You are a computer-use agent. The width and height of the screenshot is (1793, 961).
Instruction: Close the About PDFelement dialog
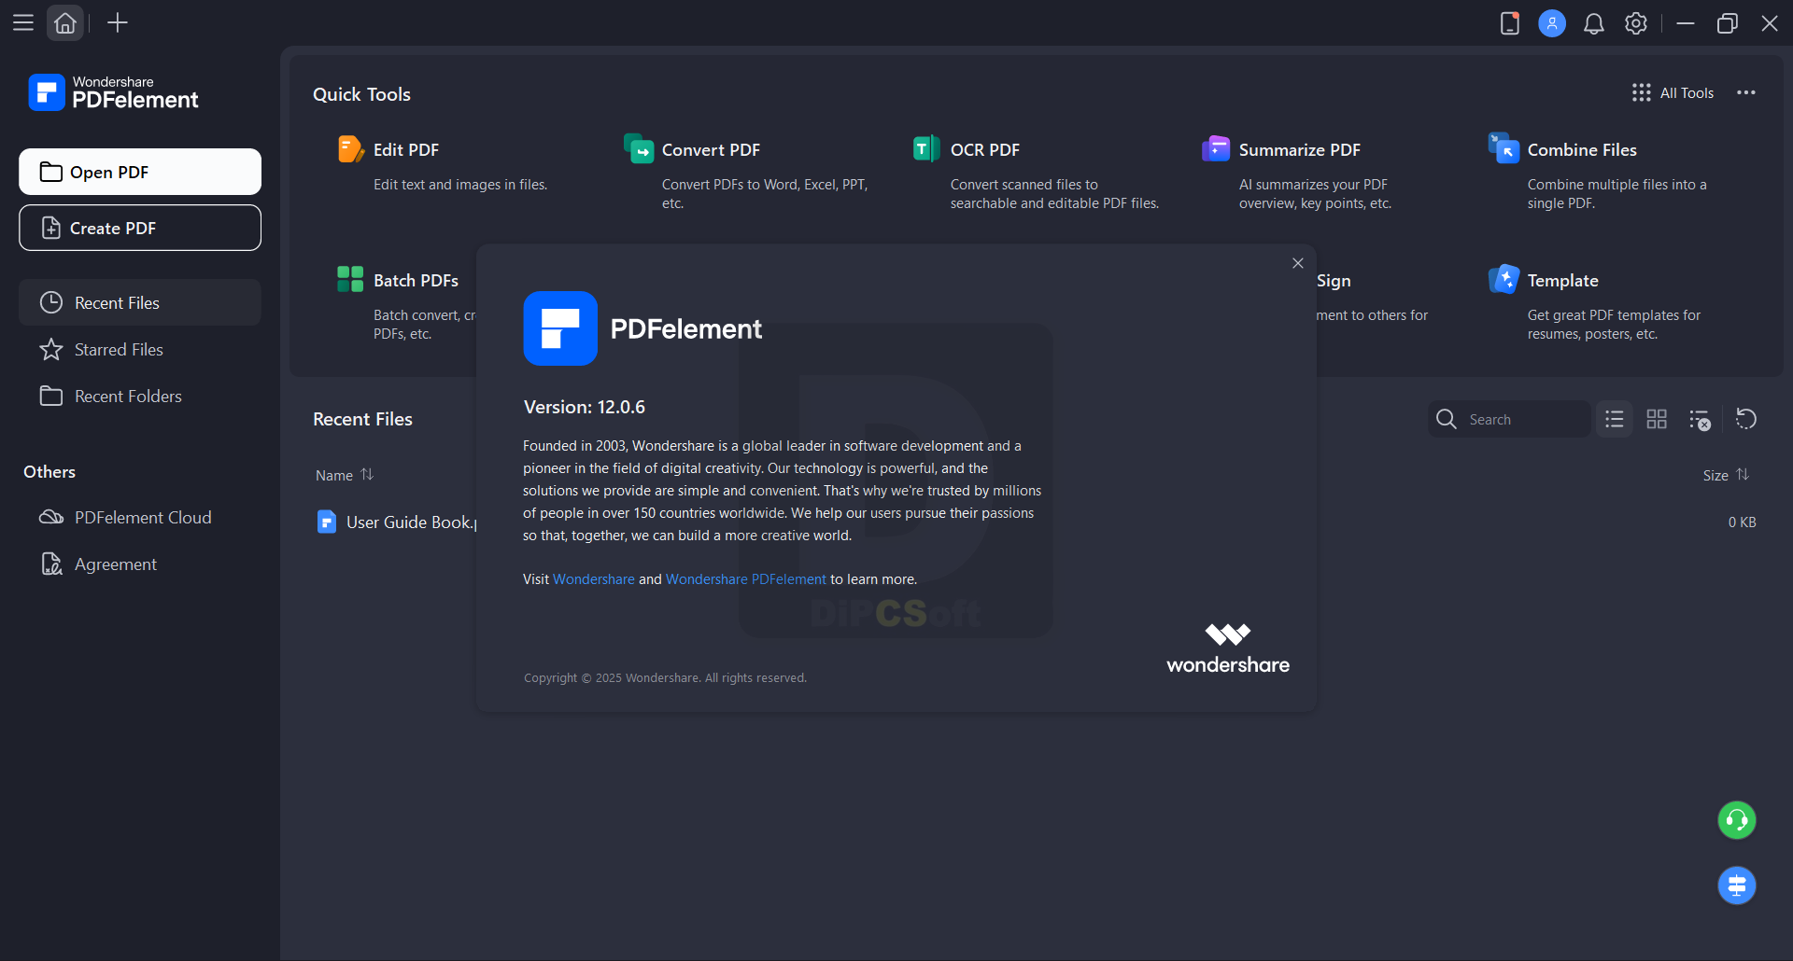(1298, 263)
